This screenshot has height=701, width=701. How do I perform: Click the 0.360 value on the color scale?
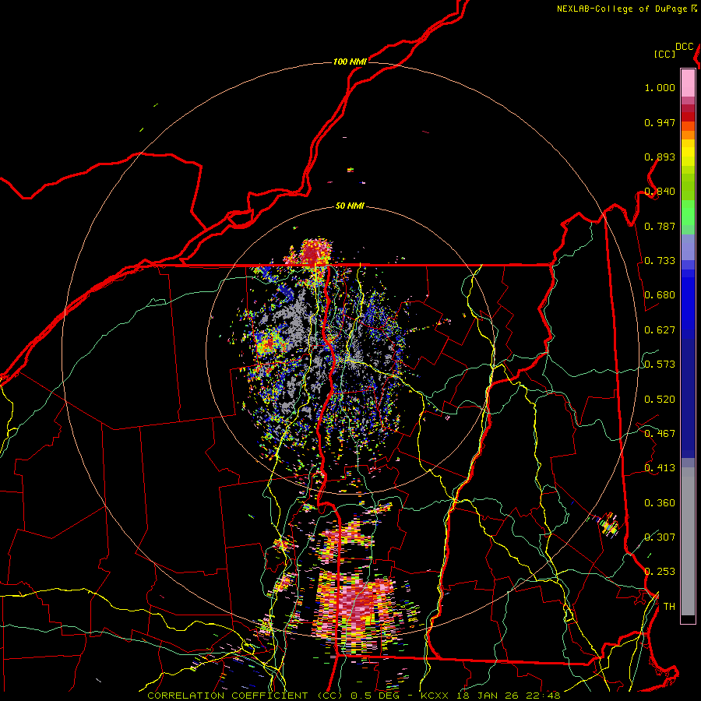(x=660, y=503)
